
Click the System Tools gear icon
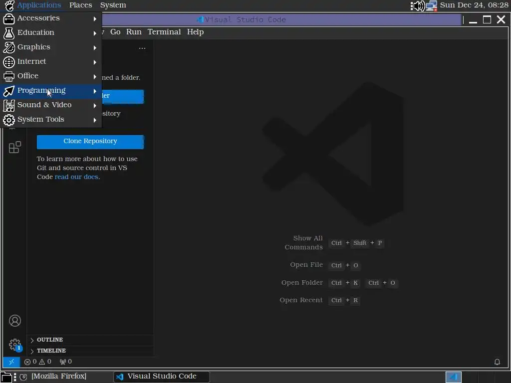9,120
